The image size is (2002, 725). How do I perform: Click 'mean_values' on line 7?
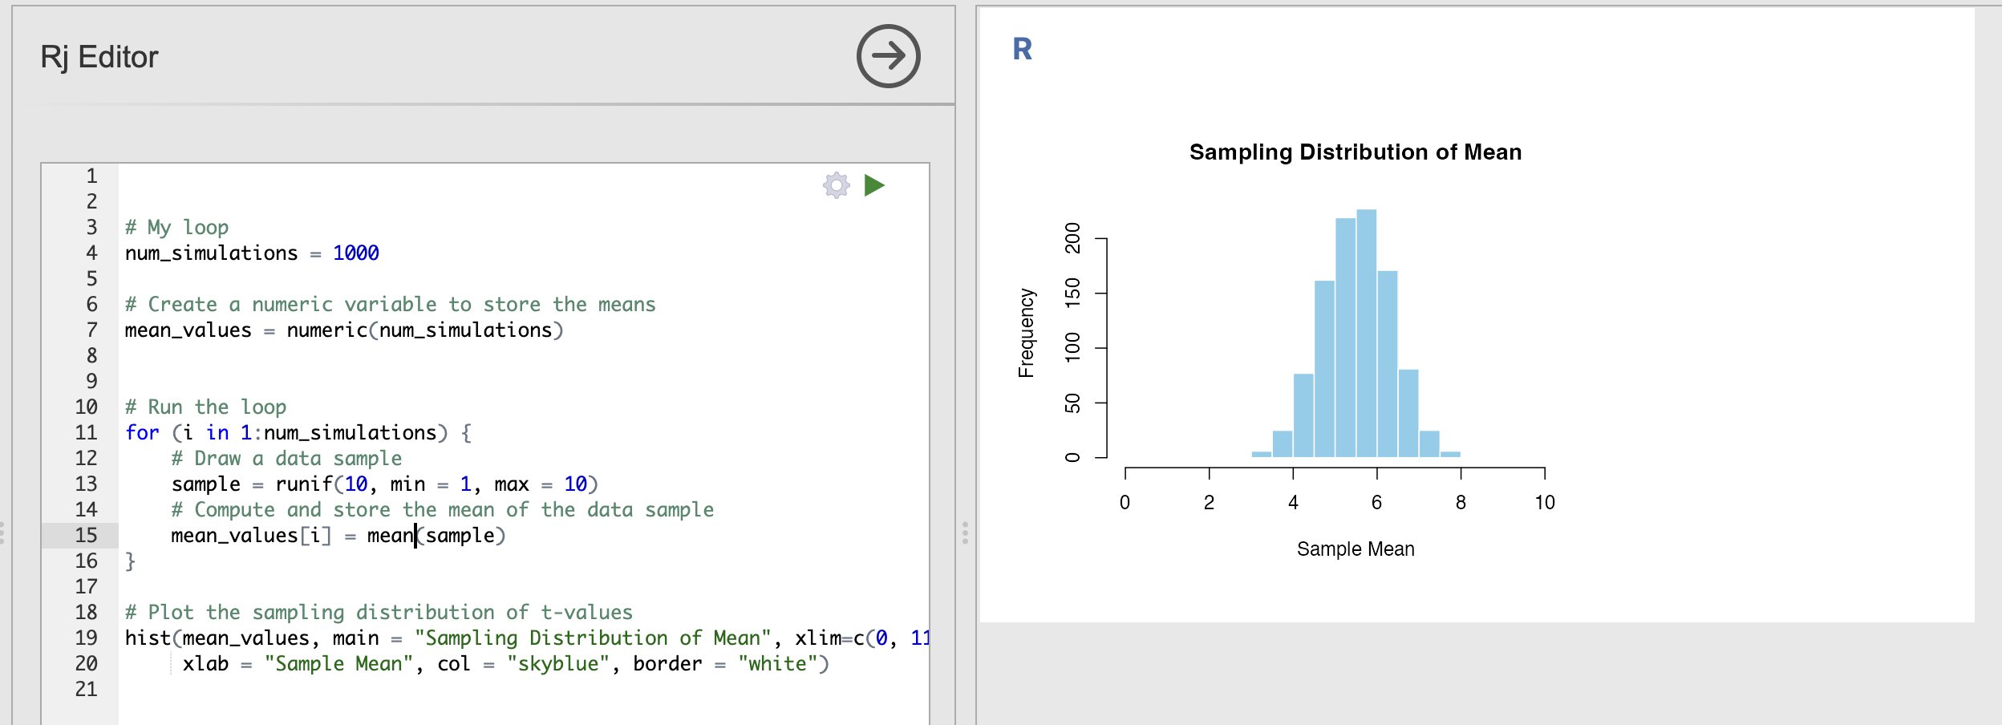tap(188, 330)
